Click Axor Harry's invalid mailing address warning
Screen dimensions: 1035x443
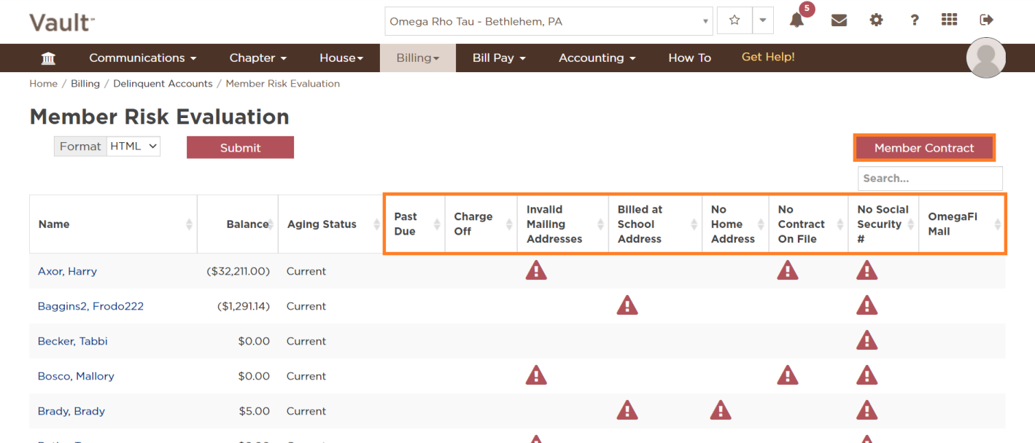(x=536, y=271)
